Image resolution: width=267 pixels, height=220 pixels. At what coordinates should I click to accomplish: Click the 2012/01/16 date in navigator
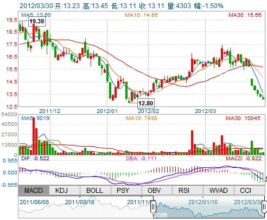click(x=203, y=202)
